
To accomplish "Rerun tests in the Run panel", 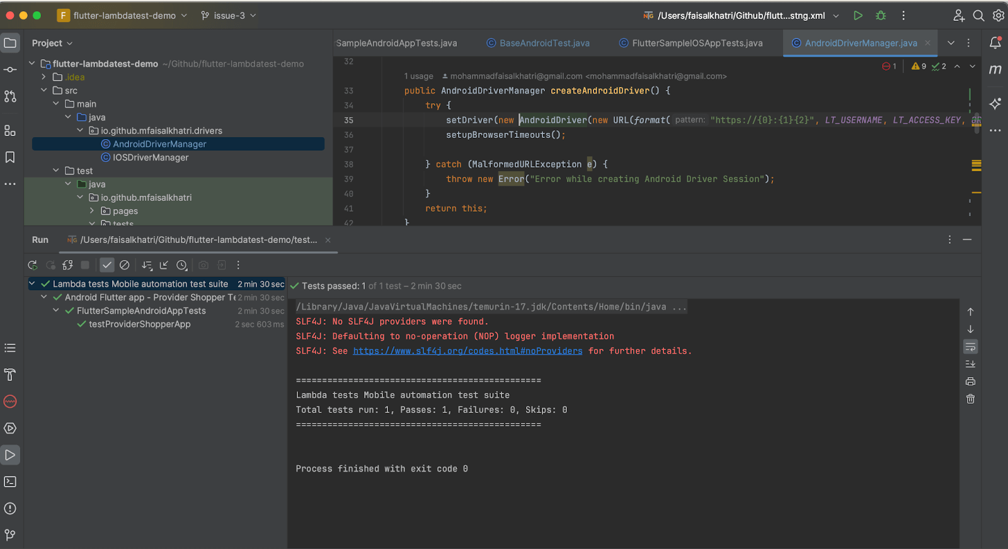I will 33,265.
